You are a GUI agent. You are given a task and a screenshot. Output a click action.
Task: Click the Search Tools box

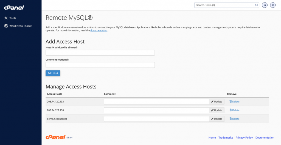[x=224, y=5]
